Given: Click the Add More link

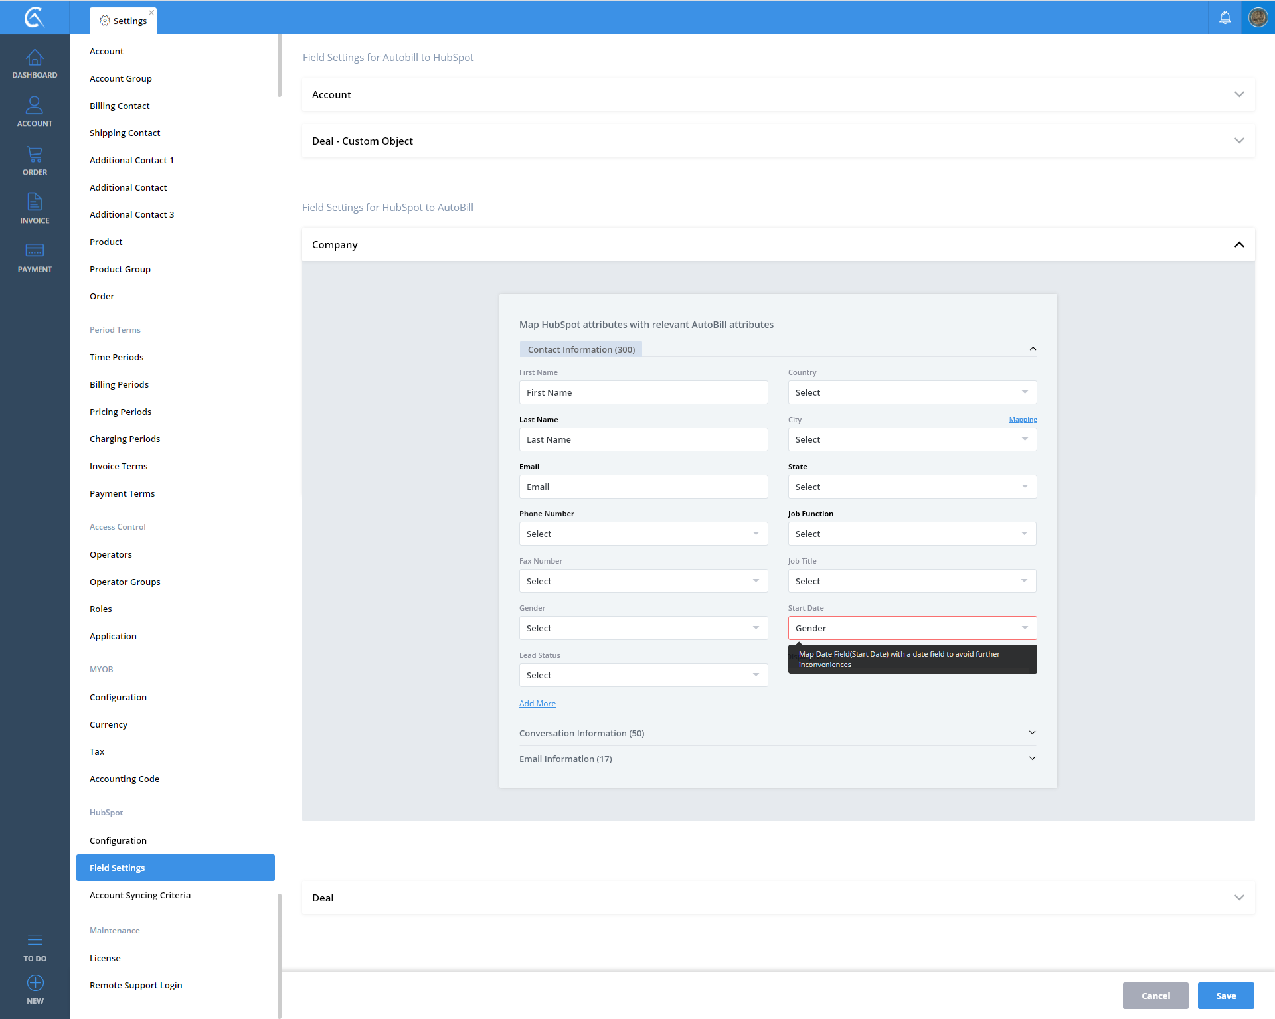Looking at the screenshot, I should click(537, 704).
